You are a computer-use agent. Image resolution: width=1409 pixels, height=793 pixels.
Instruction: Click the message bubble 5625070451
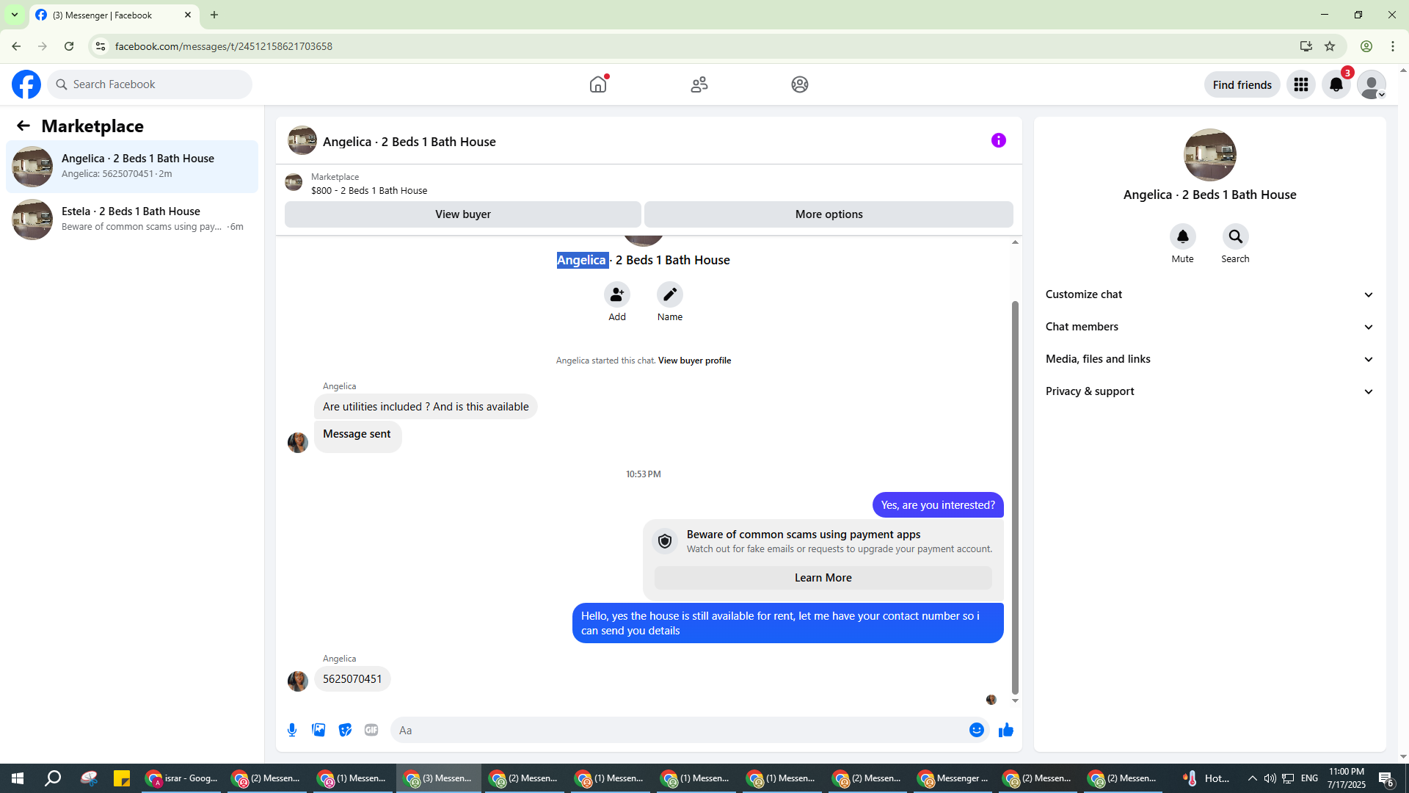(352, 679)
